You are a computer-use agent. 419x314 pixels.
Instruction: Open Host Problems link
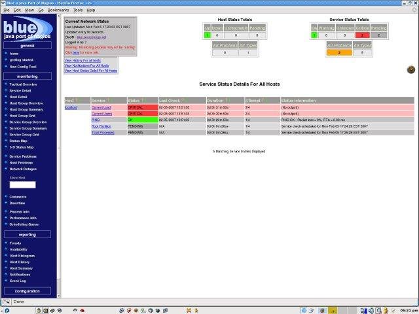point(21,163)
